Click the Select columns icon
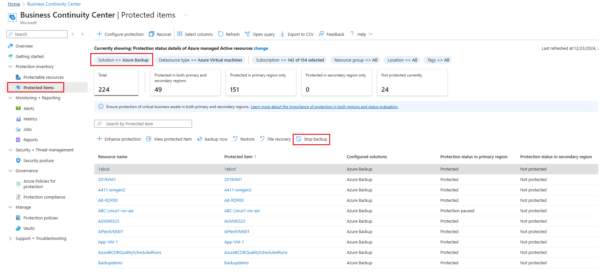Viewport: 600px width, 277px height. click(180, 34)
